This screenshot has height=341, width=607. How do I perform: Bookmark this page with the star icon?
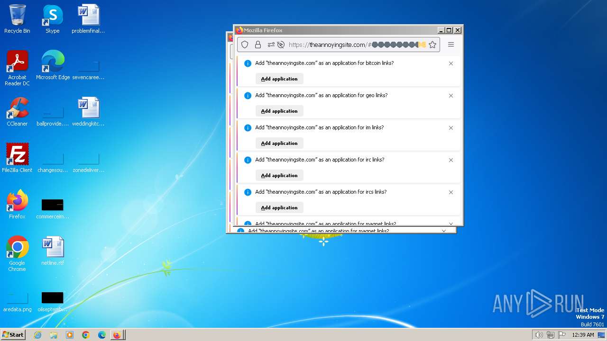pyautogui.click(x=432, y=45)
